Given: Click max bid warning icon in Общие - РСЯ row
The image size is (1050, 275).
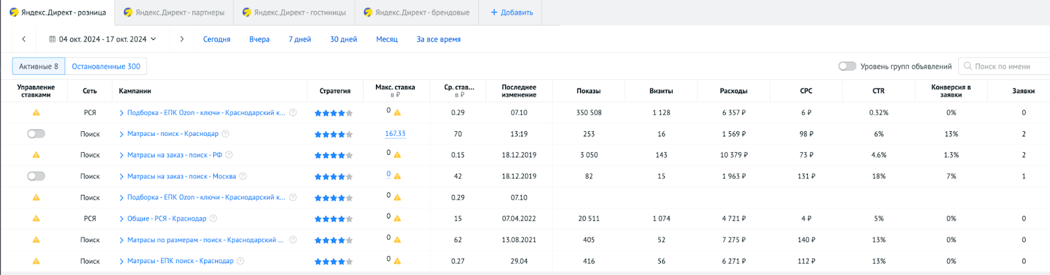Looking at the screenshot, I should pyautogui.click(x=398, y=219).
